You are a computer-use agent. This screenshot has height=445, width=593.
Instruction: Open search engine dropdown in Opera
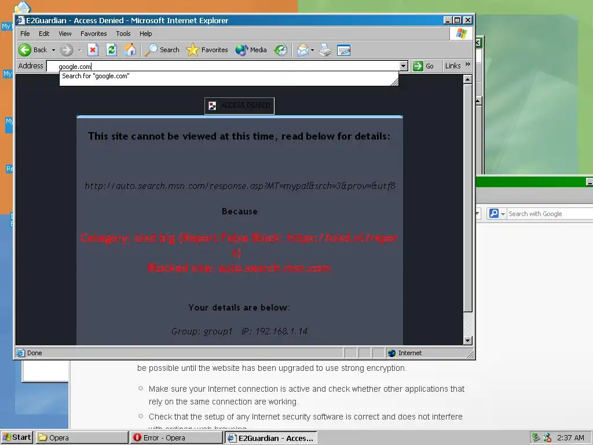point(503,214)
